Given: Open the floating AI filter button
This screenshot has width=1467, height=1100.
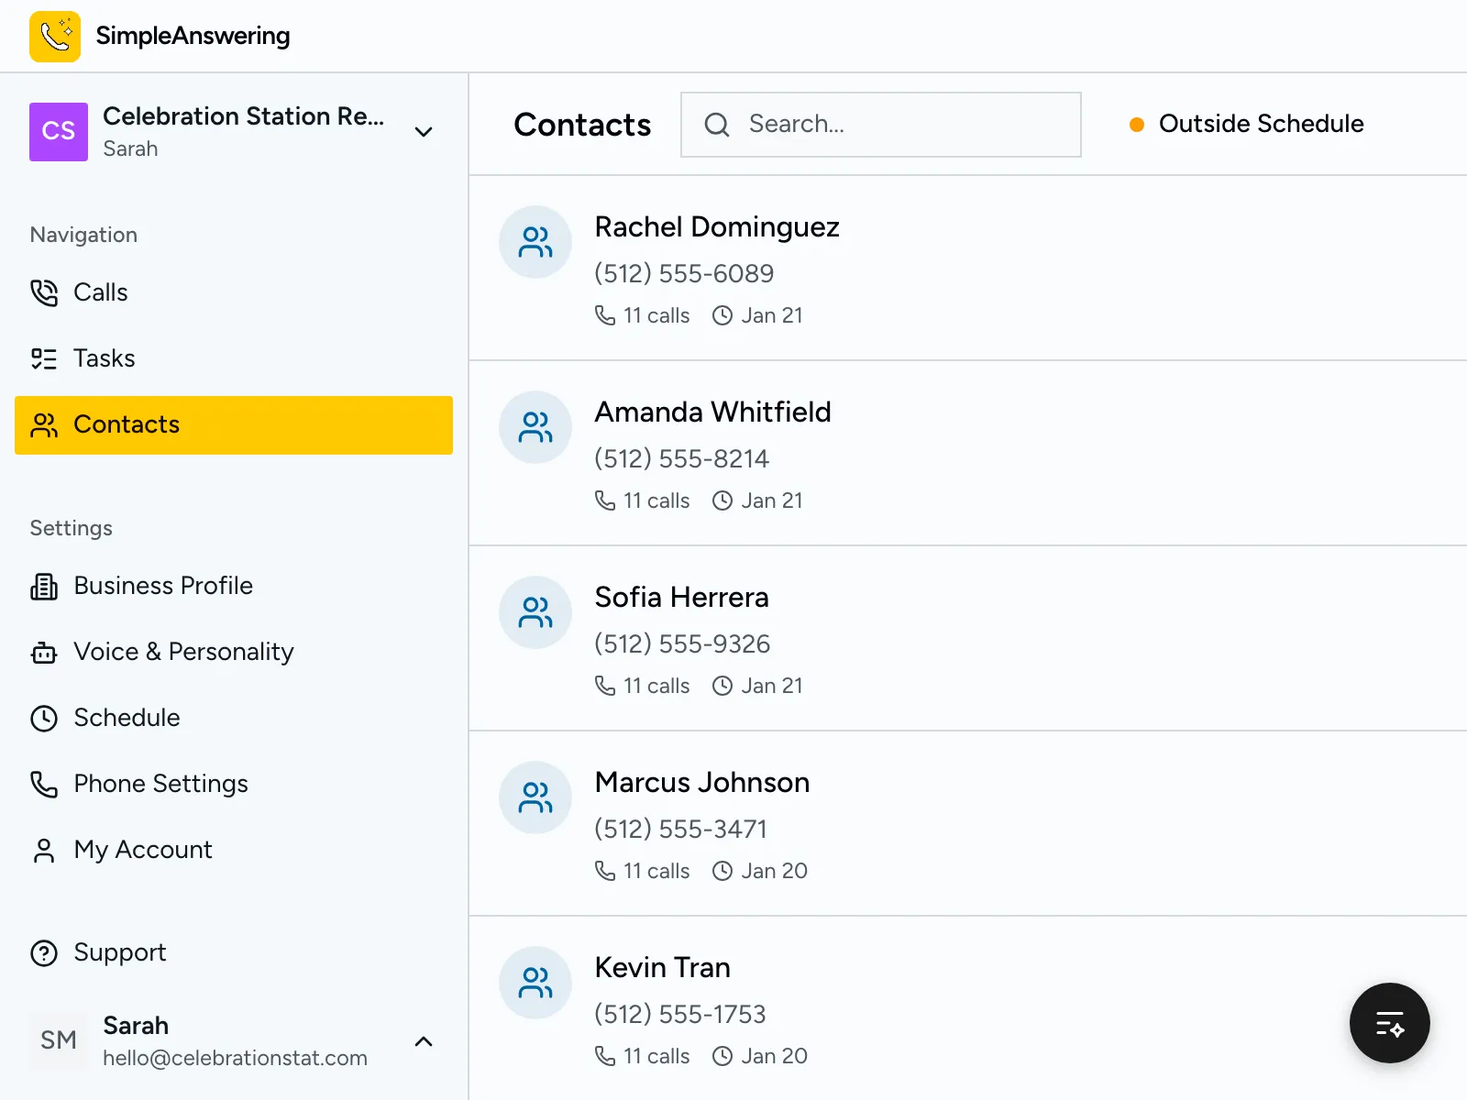Looking at the screenshot, I should click(x=1389, y=1023).
